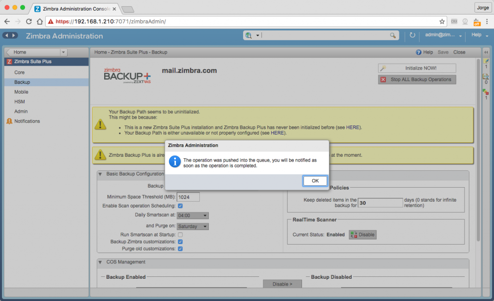Open the Daily Smartscan time dropdown
This screenshot has width=494, height=301.
pos(192,216)
